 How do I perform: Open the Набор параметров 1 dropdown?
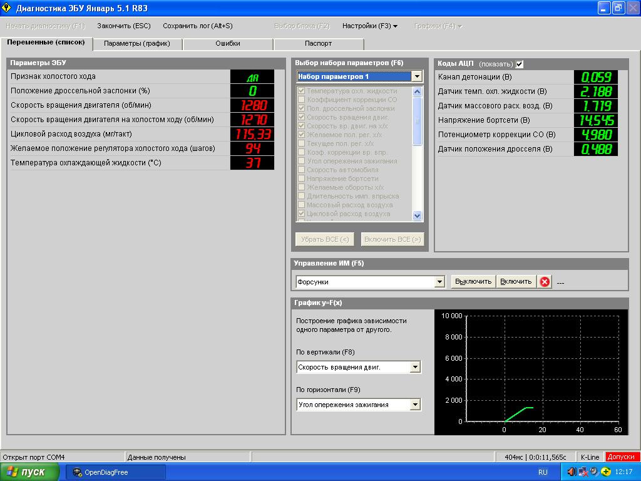tap(417, 76)
